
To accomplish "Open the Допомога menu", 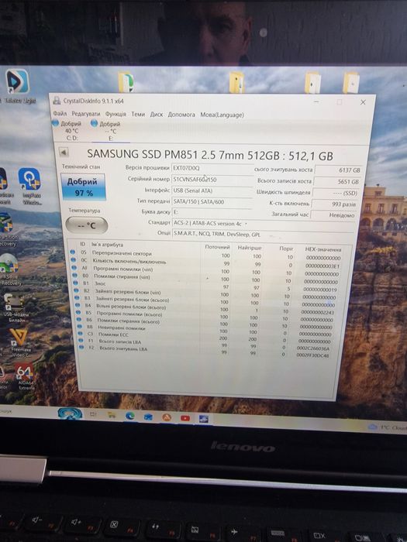I will [x=181, y=115].
